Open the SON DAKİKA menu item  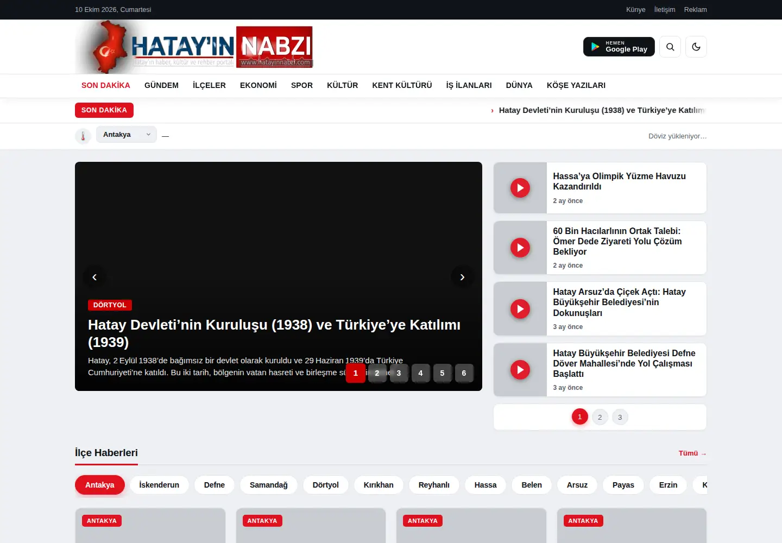(106, 85)
